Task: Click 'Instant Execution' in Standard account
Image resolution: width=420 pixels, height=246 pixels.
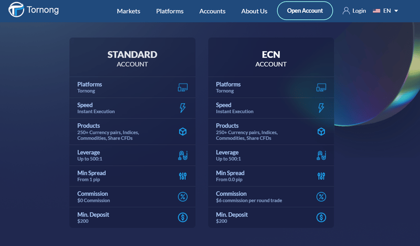Action: pos(96,112)
